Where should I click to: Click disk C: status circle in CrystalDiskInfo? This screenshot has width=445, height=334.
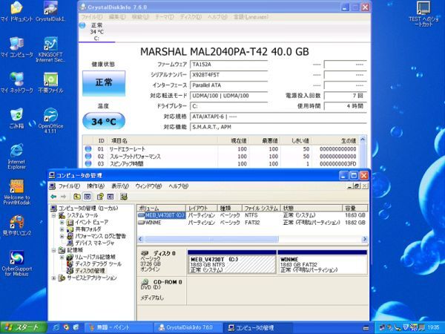(82, 25)
